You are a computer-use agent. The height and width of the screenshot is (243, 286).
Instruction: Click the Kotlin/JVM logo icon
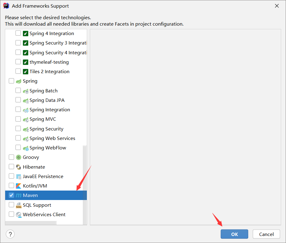19,186
